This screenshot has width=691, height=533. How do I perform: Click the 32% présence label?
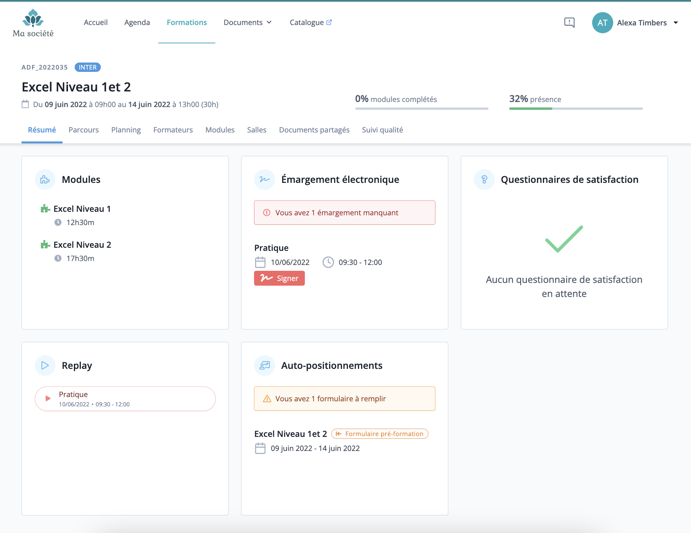(x=535, y=99)
